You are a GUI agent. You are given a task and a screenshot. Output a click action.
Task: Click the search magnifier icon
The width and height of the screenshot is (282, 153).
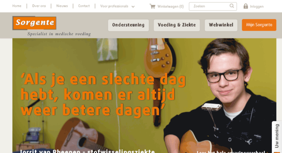tap(232, 6)
